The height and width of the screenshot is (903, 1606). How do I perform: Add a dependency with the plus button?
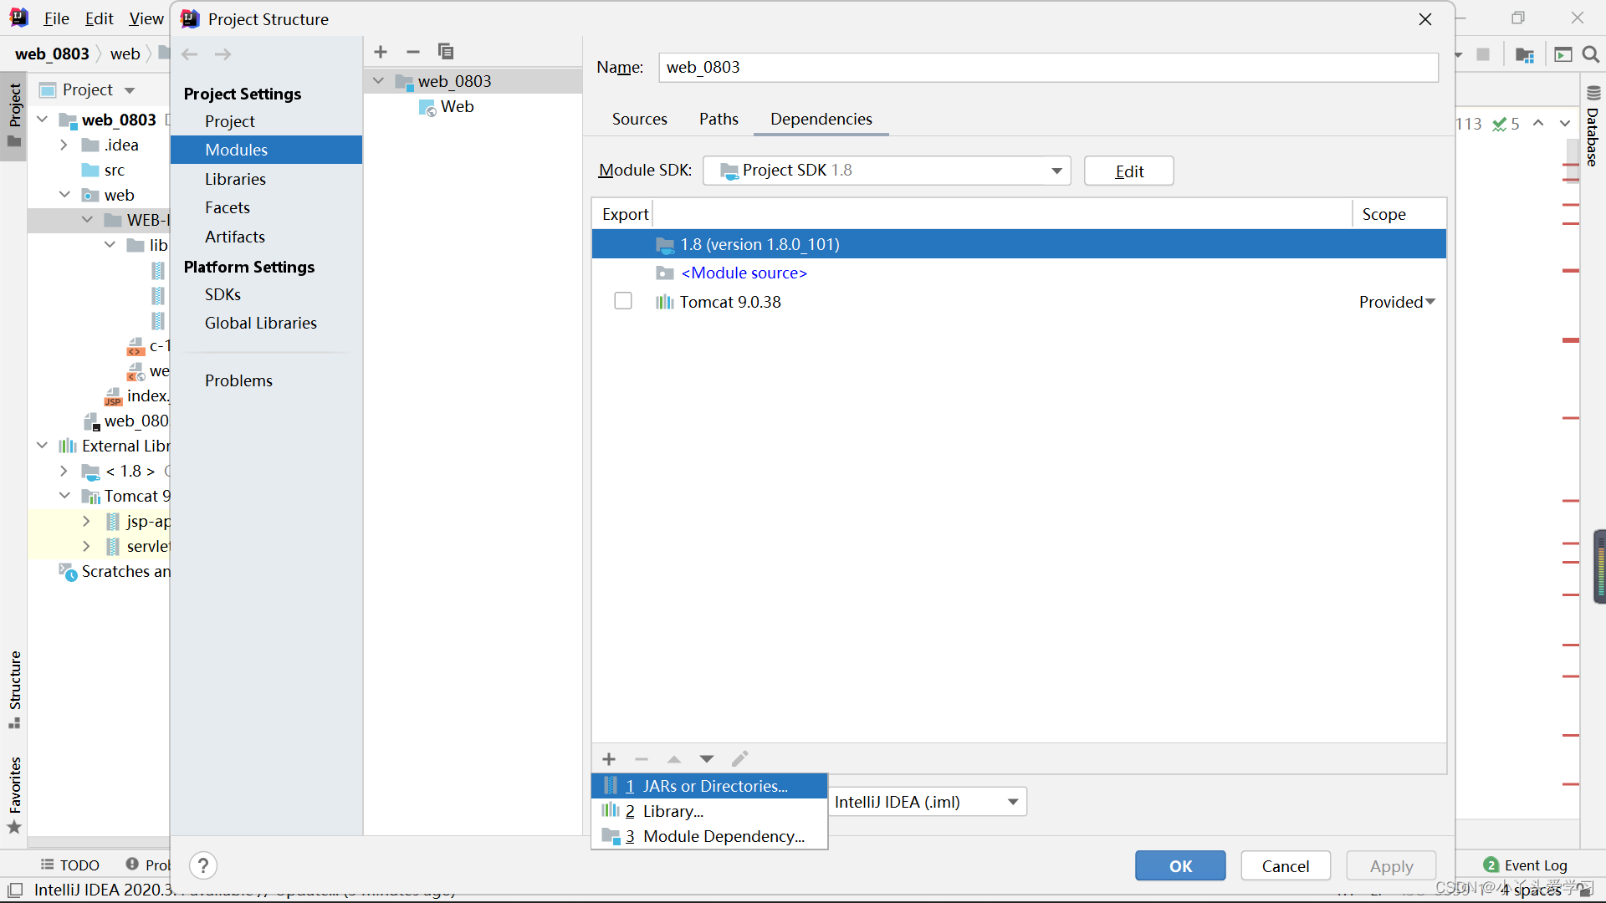tap(609, 759)
